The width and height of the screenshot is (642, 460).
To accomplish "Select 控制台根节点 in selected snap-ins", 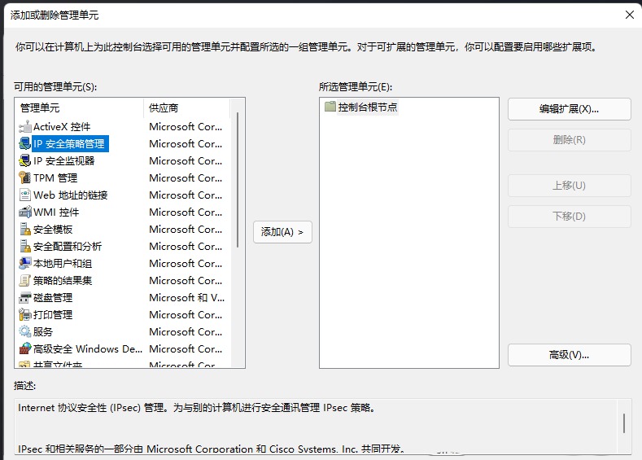I will tap(367, 107).
